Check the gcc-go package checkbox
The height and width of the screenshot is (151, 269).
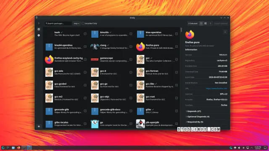point(131,85)
